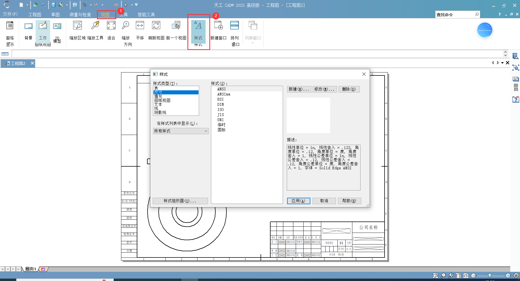520x281 pixels.
Task: Open the undo history dropdown arrow
Action: click(90, 5)
